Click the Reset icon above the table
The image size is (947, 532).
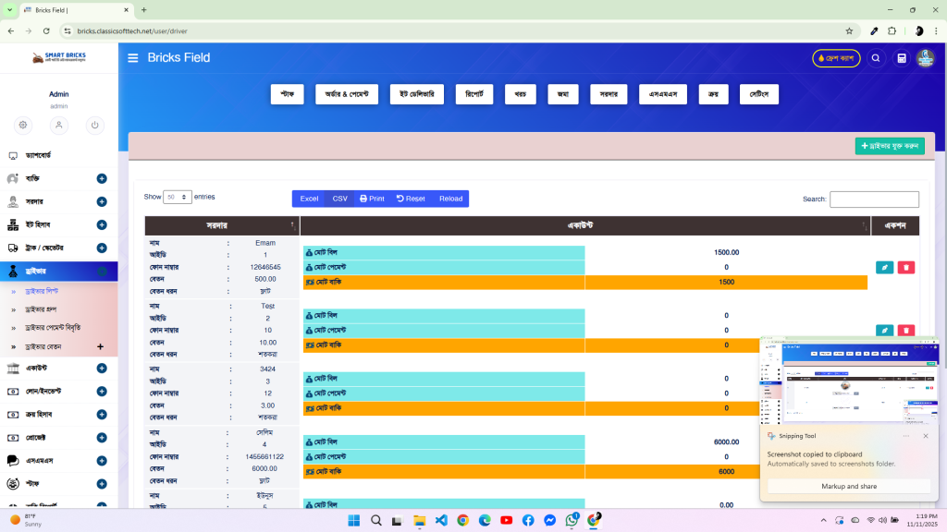coord(410,199)
